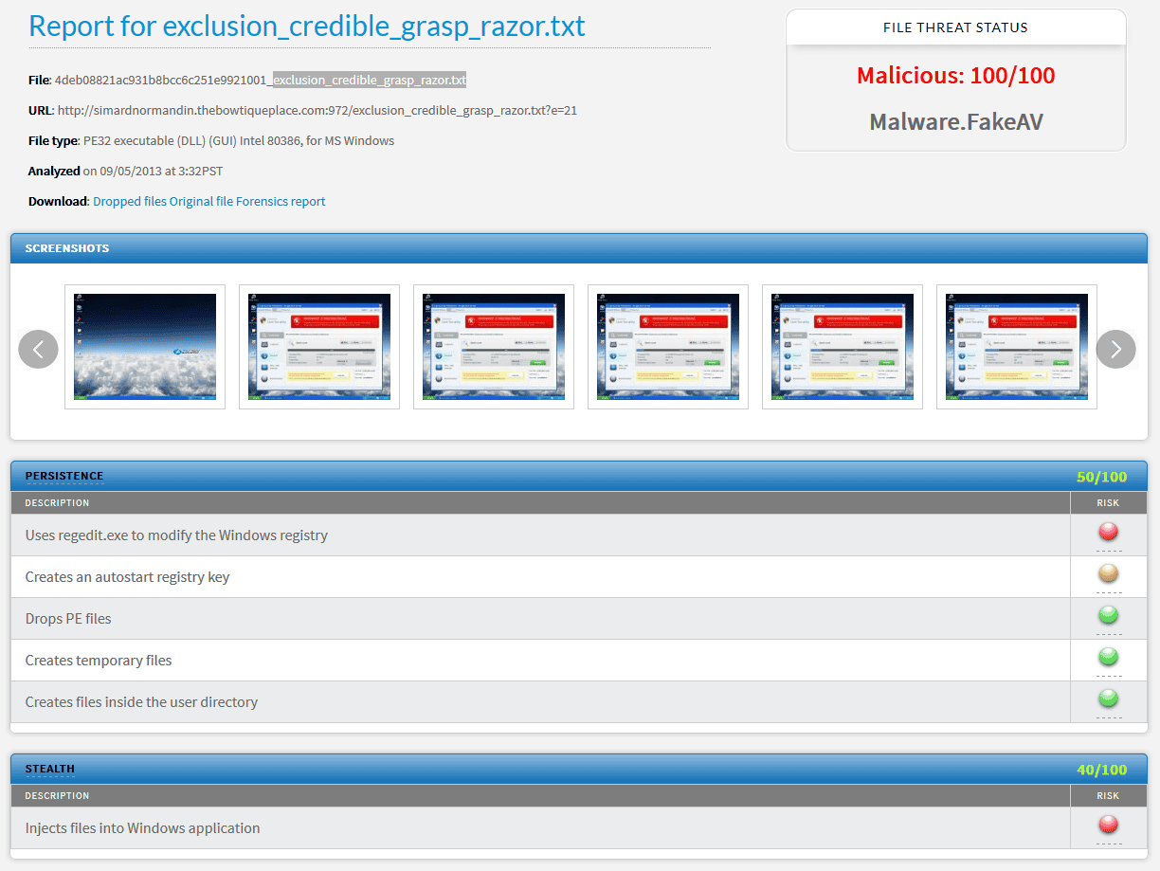Click red risk icon for Injects files row

tap(1108, 826)
